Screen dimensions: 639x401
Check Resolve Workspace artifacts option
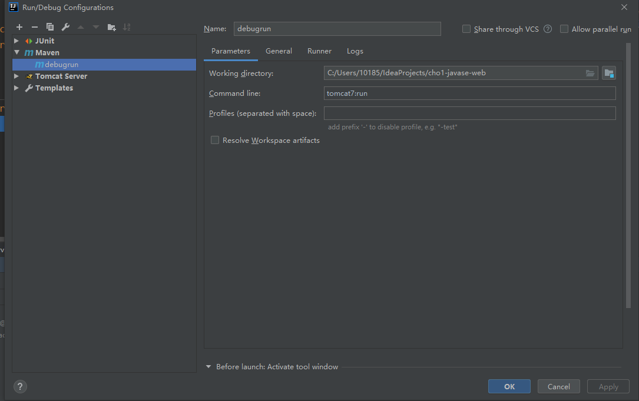(215, 140)
